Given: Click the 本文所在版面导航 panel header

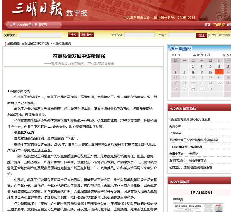Looking at the screenshot, I should (183, 109).
